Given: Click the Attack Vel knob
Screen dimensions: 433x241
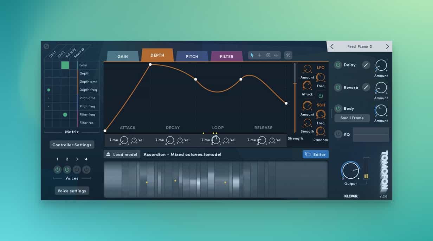Looking at the screenshot, I should click(x=134, y=140).
